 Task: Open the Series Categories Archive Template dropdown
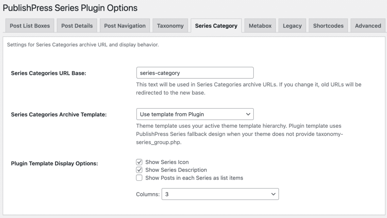[195, 114]
